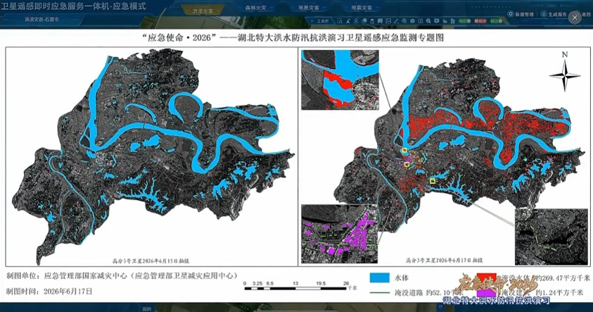Open the 洪涝灾害-石首市 scenario label

click(42, 19)
